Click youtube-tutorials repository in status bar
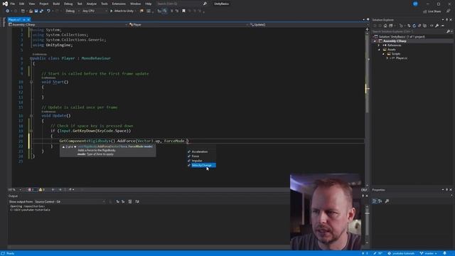The height and width of the screenshot is (256, 455). coord(401,253)
